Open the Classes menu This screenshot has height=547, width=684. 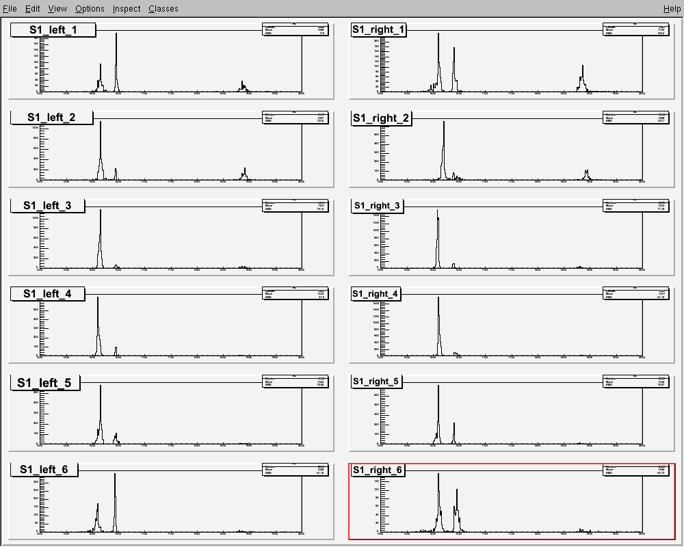click(163, 8)
